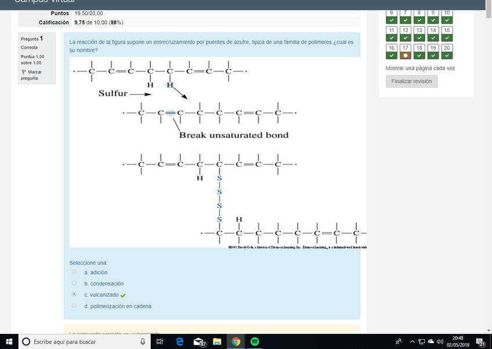Go to question 17 in quiz navigation
Image resolution: width=492 pixels, height=349 pixels.
click(x=406, y=52)
